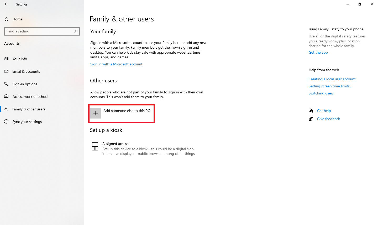Click the Home house icon
This screenshot has height=225, width=378.
click(7, 19)
